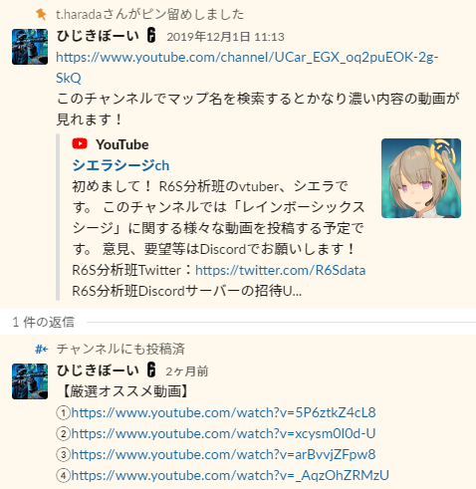Open the シエラシージch title link

click(120, 165)
